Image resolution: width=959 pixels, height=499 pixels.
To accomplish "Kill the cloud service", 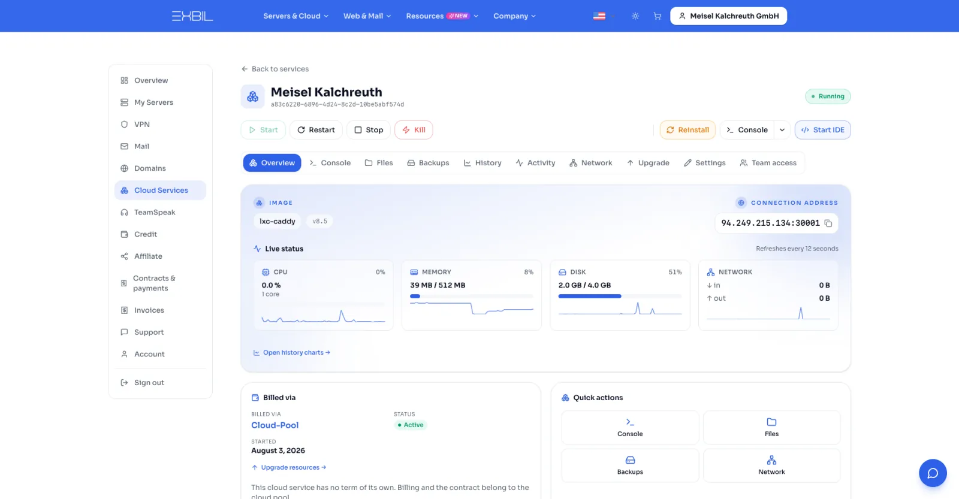I will click(x=414, y=130).
